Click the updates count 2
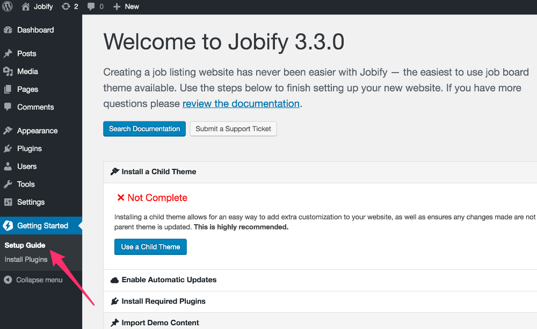The width and height of the screenshot is (537, 329). (x=76, y=6)
